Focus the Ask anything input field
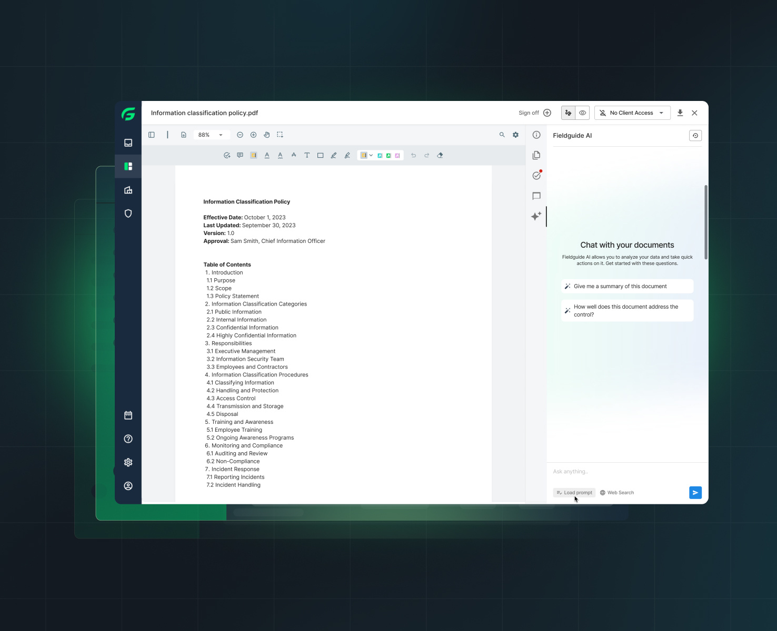Image resolution: width=777 pixels, height=631 pixels. [x=627, y=472]
